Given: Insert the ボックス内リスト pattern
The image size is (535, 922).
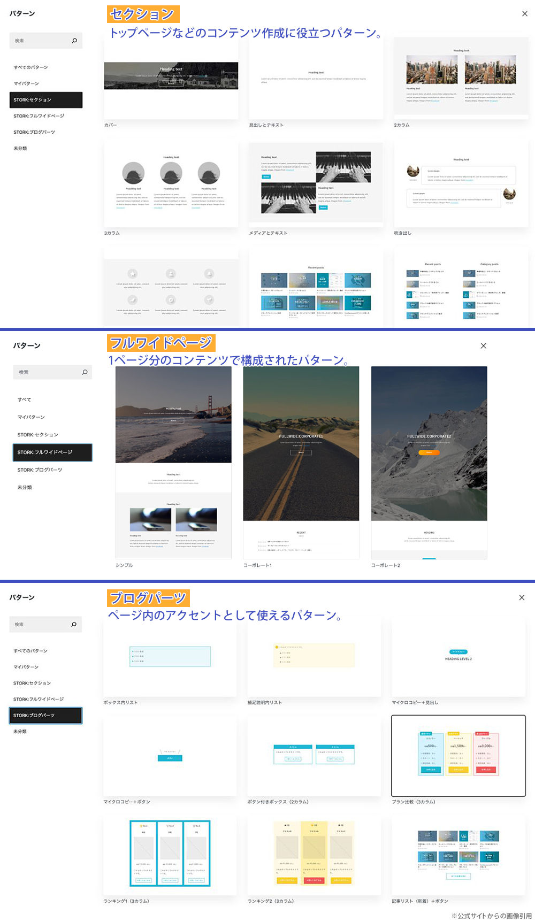Looking at the screenshot, I should (170, 657).
